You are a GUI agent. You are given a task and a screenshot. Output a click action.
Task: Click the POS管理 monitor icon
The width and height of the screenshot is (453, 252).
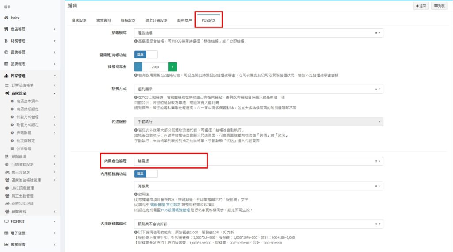pos(6,221)
